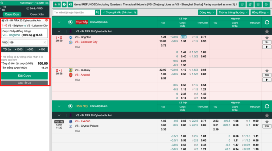Expand 23+ more markets for Everton match
Screen dimensions: 272x151
(x=267, y=126)
